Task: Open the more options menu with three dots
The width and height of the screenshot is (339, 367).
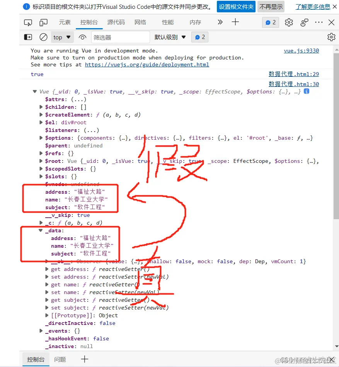Action: pos(319,22)
